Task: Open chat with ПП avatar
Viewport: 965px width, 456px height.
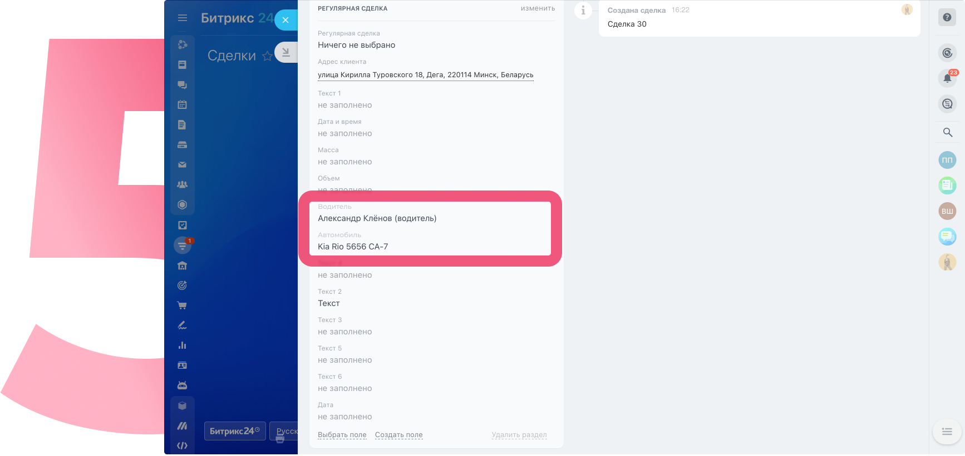Action: click(947, 160)
